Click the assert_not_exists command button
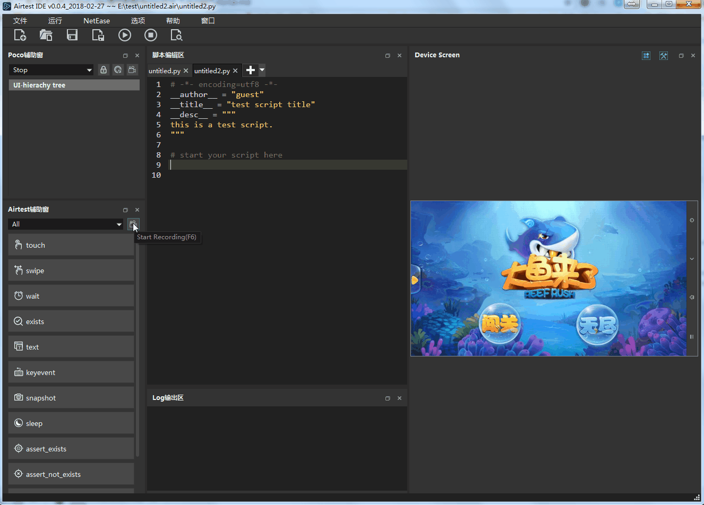Screen dimensions: 704x505 [x=71, y=474]
